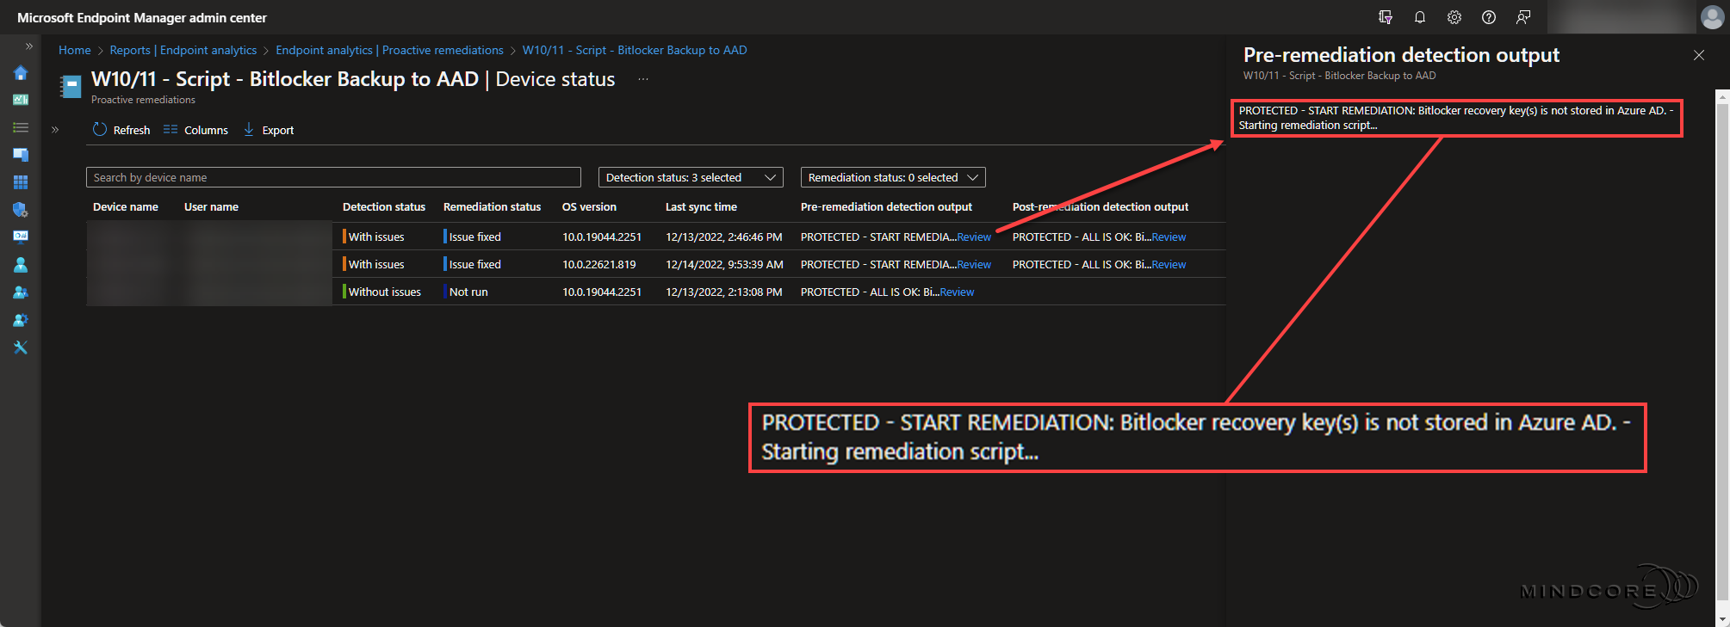Open the notifications bell icon
Viewport: 1730px width, 627px height.
pyautogui.click(x=1420, y=17)
